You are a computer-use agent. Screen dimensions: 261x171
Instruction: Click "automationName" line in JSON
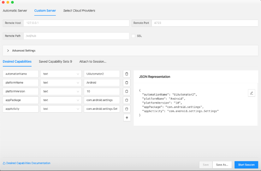[169, 95]
